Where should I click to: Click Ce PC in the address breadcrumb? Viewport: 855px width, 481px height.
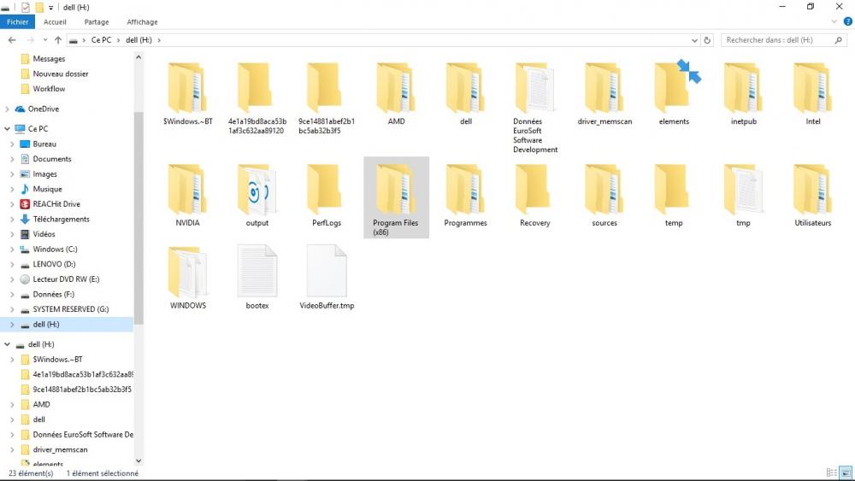[x=101, y=40]
